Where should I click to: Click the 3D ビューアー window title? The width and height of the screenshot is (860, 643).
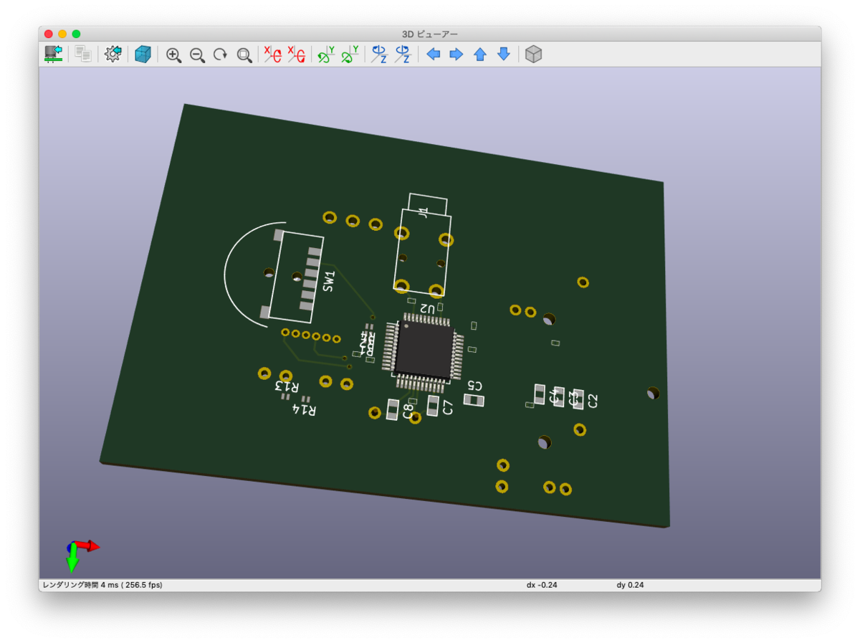[x=430, y=34]
